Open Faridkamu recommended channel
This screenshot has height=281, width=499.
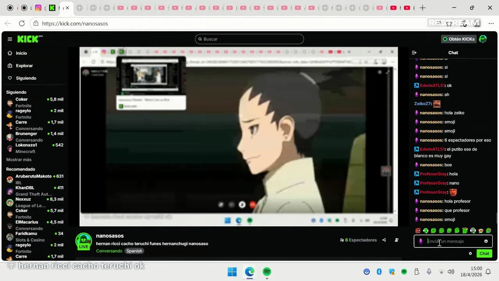pyautogui.click(x=35, y=237)
